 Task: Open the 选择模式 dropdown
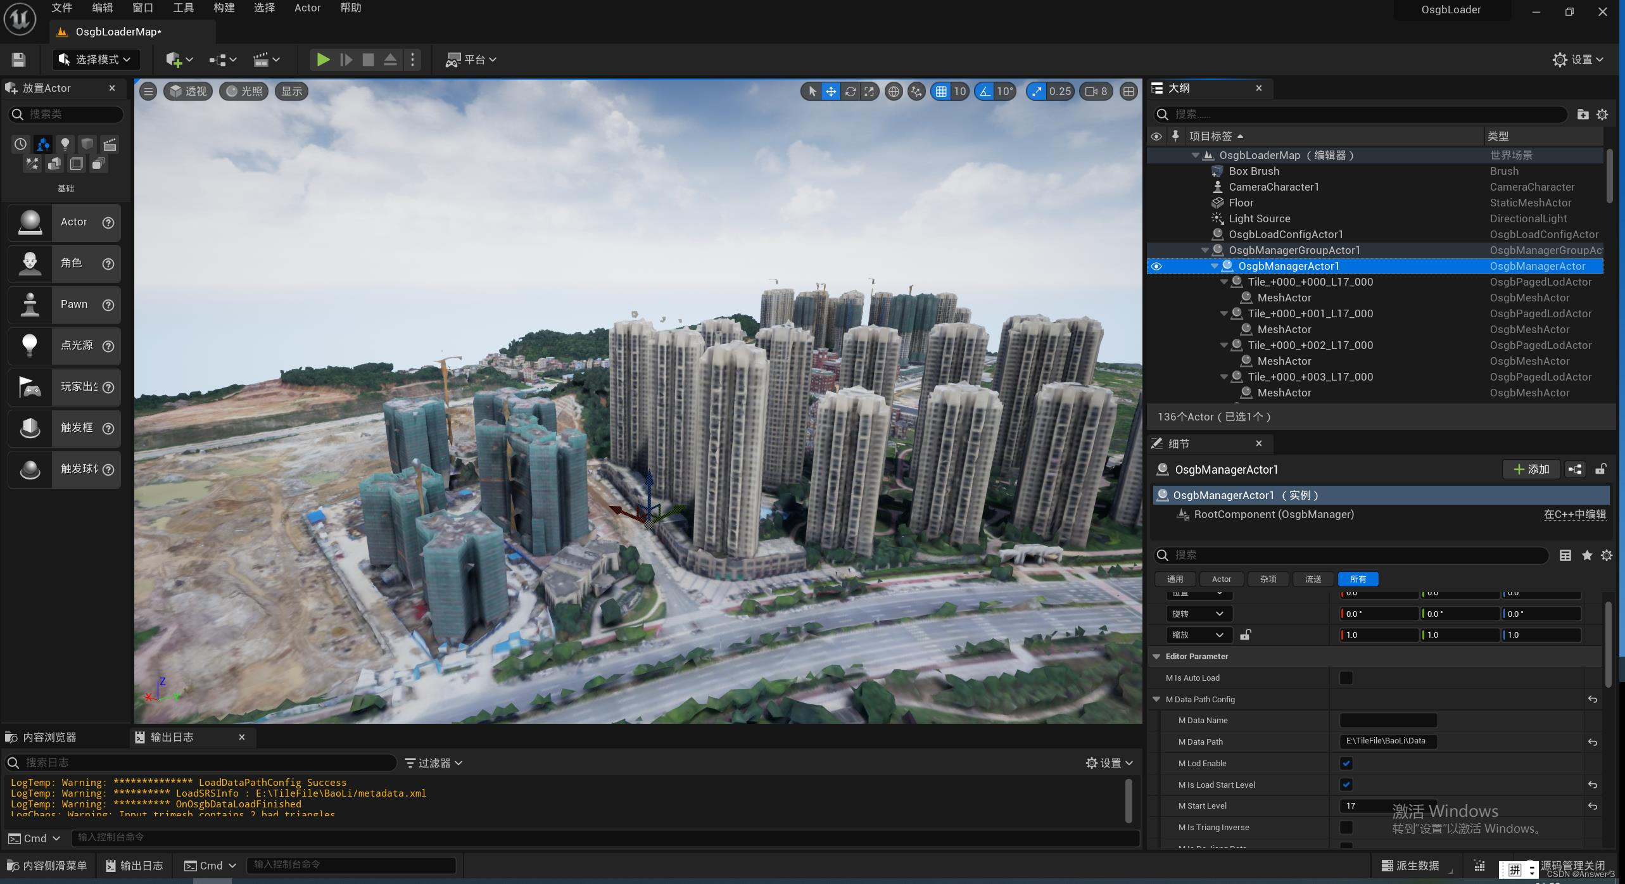tap(96, 60)
